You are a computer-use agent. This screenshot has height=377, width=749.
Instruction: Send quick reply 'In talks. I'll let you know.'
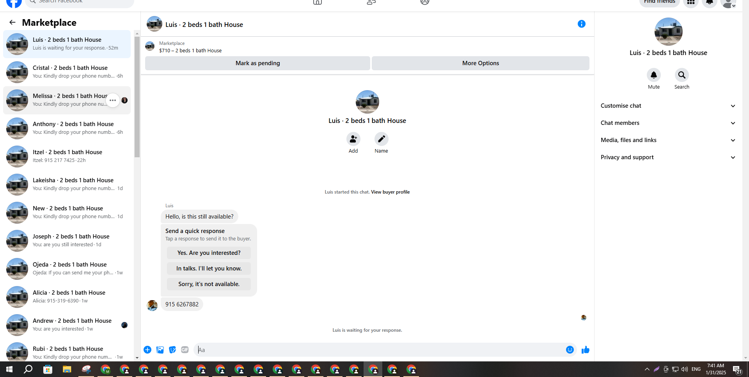[209, 269]
